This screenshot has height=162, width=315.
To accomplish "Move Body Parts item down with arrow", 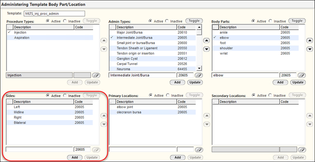I will pyautogui.click(x=310, y=49).
